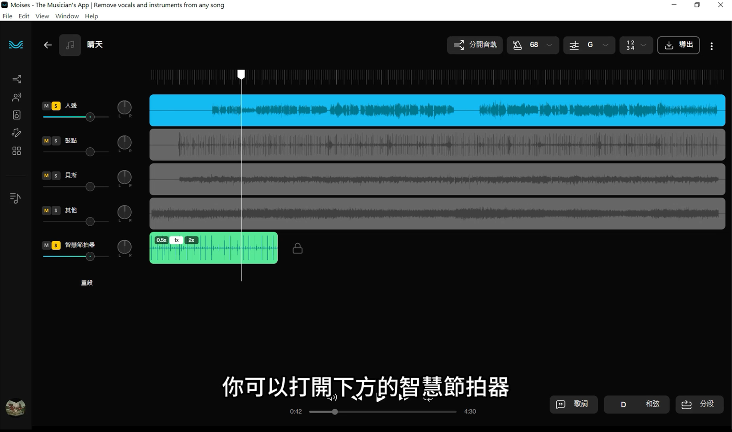This screenshot has height=432, width=732.
Task: Click the metronome icon next to 68
Action: 517,45
